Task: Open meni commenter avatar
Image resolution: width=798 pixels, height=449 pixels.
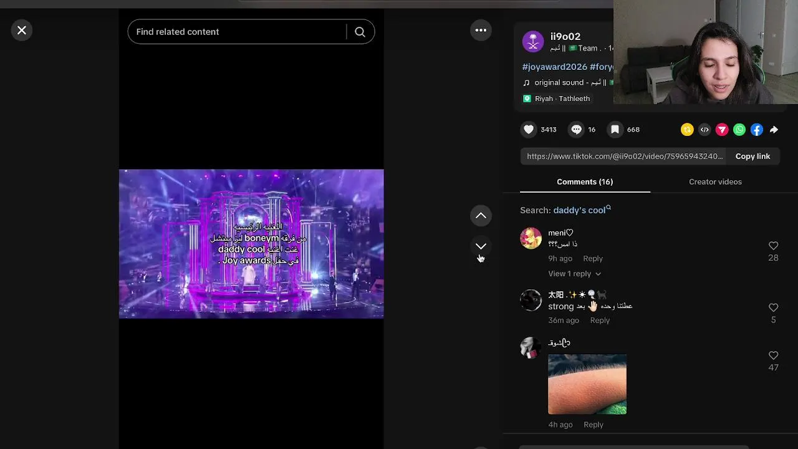Action: tap(531, 238)
